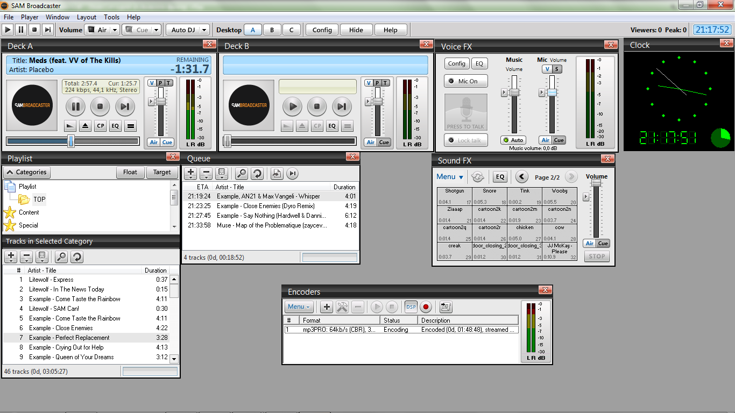The height and width of the screenshot is (413, 735).
Task: Open the Deck A EQ
Action: (x=115, y=126)
